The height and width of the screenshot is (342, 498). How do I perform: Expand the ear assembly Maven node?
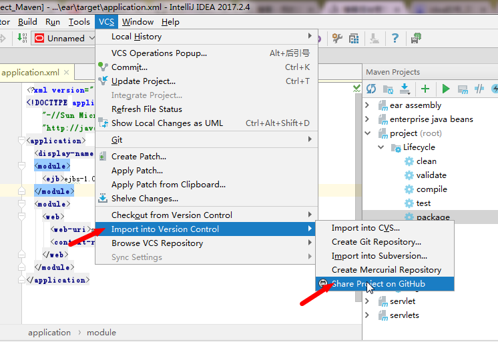[x=367, y=105]
